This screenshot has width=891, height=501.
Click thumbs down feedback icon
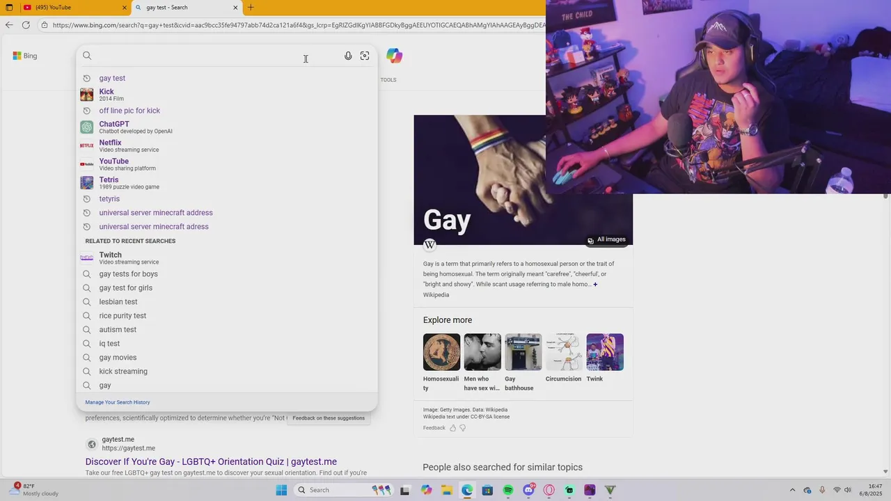click(462, 428)
